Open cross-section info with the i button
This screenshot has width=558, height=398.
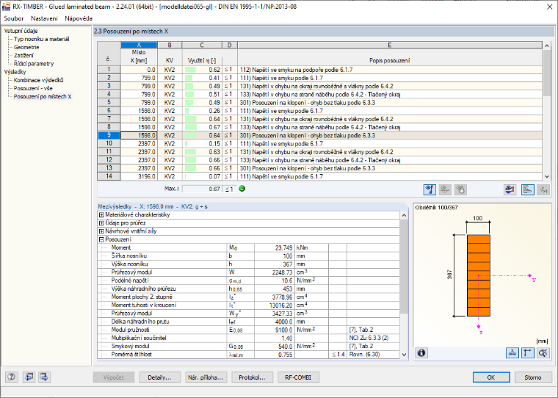point(421,352)
